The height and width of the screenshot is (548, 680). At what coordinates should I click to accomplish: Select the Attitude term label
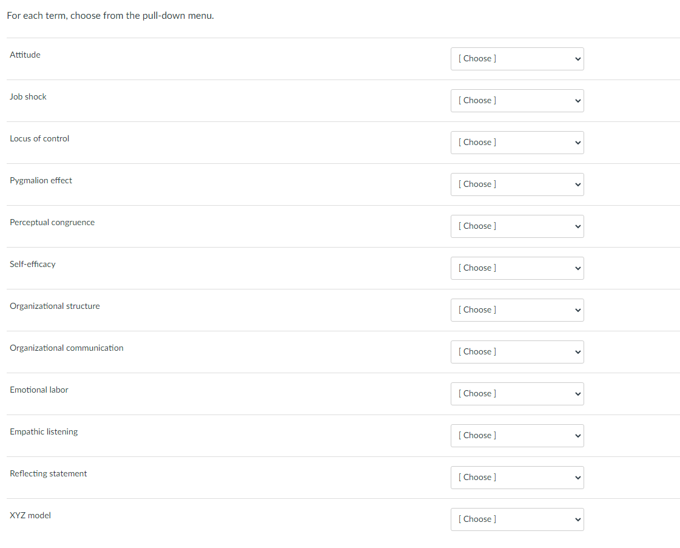coord(25,55)
